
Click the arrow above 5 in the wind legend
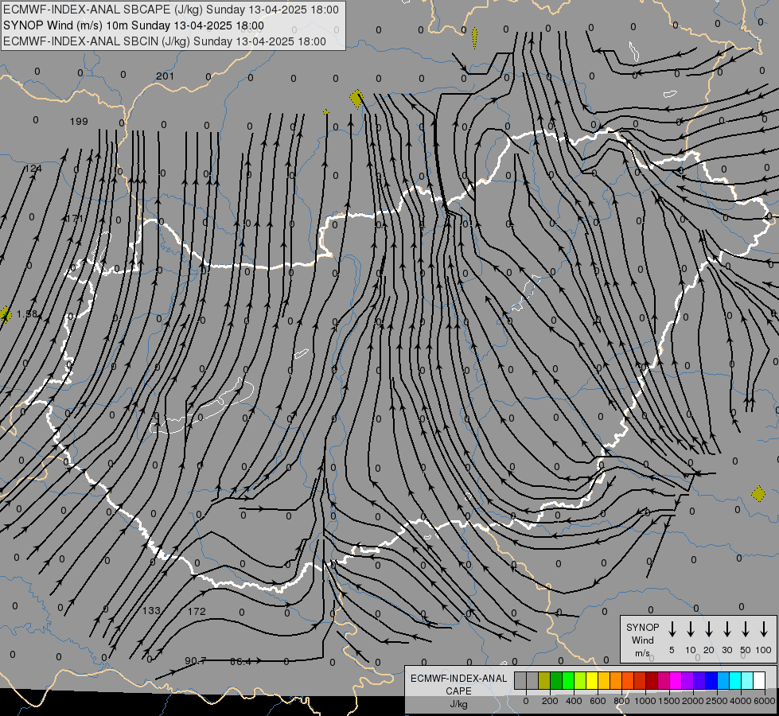point(672,628)
